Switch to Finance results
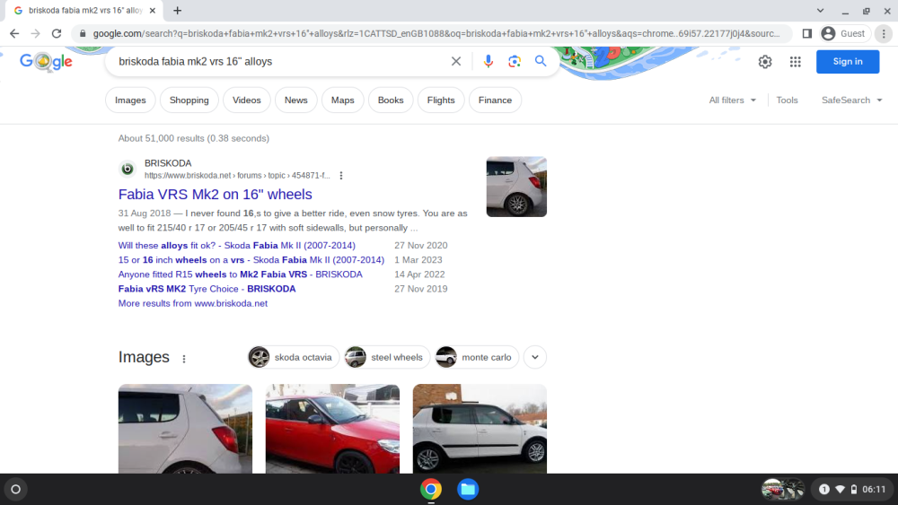898x505 pixels. (495, 100)
